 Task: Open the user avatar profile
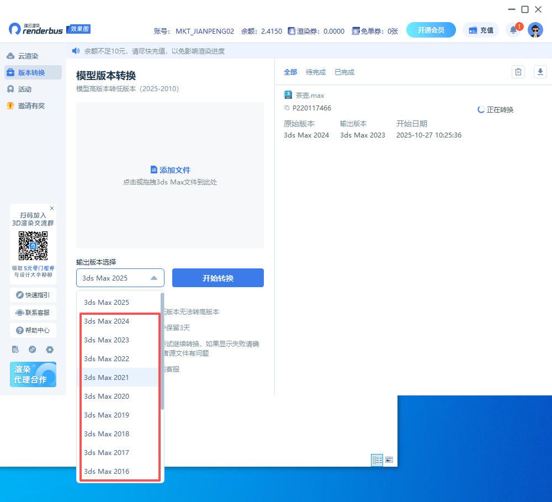pyautogui.click(x=535, y=30)
